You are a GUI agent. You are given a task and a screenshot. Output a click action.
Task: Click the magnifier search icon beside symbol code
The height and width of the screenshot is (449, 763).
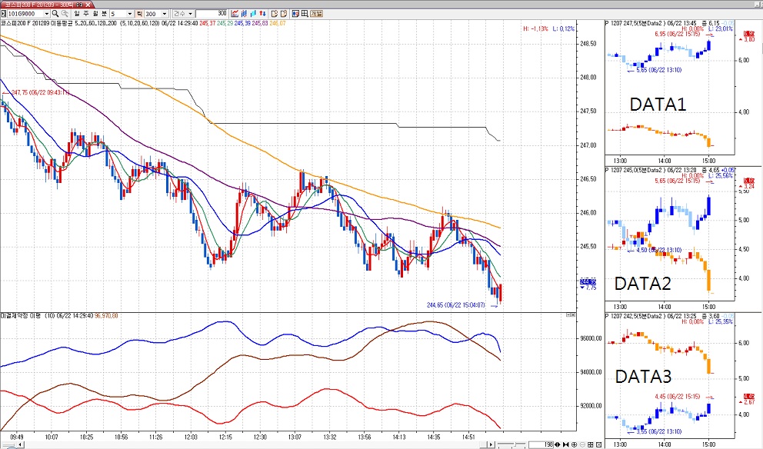click(x=55, y=14)
